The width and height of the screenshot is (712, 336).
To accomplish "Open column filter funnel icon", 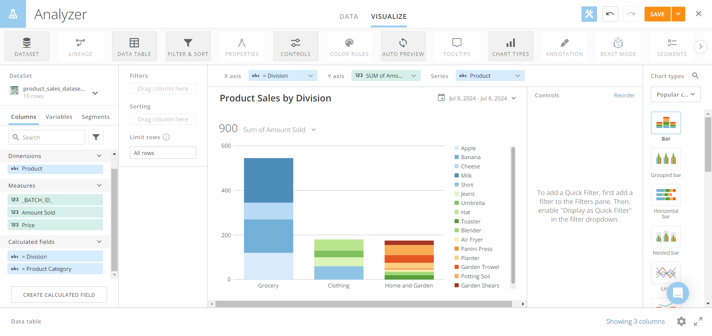I will pyautogui.click(x=96, y=137).
